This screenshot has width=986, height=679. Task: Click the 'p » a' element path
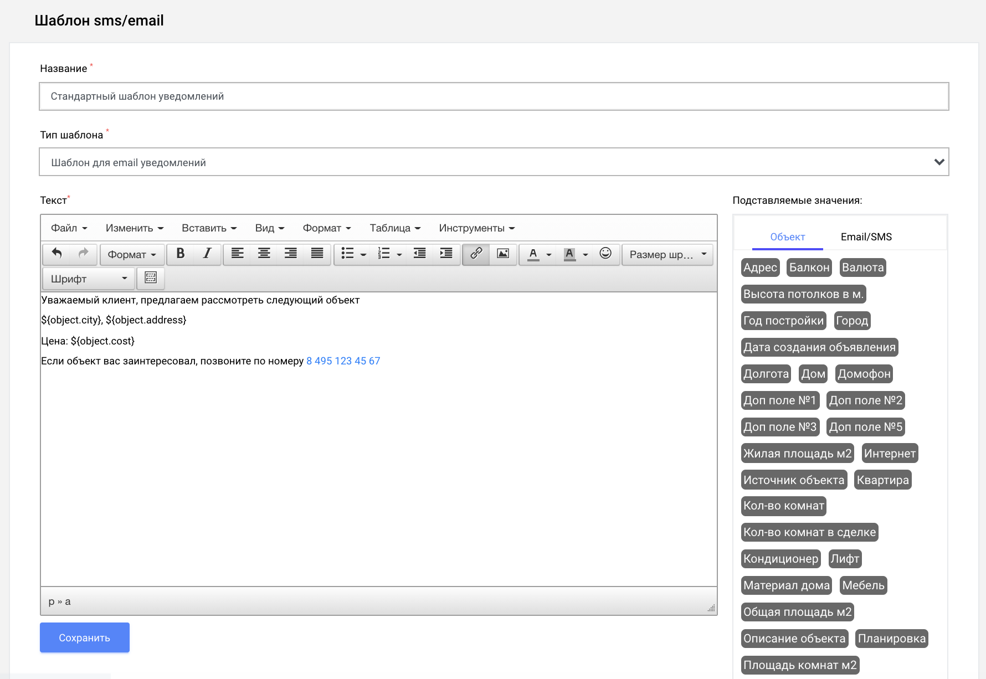[x=59, y=601]
